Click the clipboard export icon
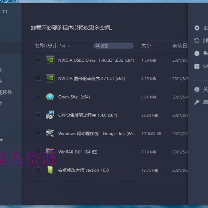 pos(197,66)
